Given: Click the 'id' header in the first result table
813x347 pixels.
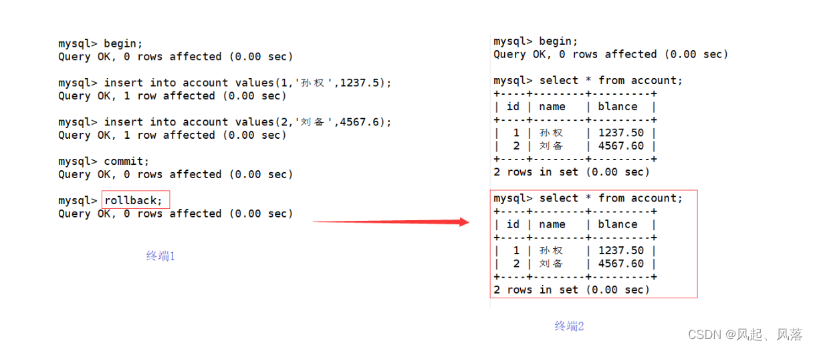Looking at the screenshot, I should tap(513, 107).
